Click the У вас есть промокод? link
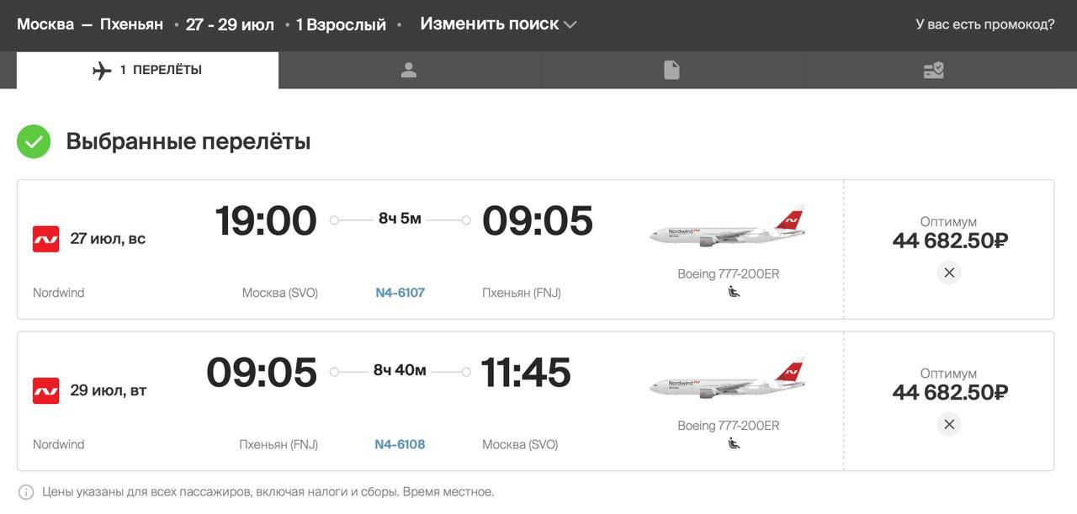 tap(984, 24)
